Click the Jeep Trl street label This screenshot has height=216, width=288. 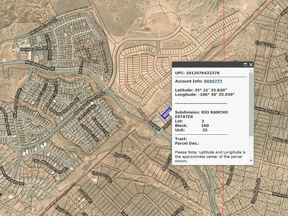pyautogui.click(x=90, y=61)
